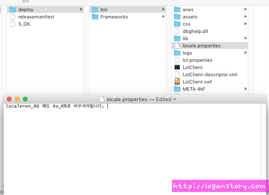Expand the anes folder arrow
The image size is (269, 195).
[x=246, y=9]
